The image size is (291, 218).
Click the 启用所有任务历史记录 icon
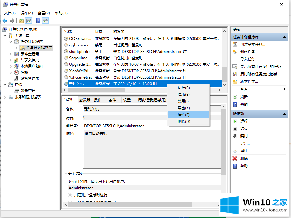click(x=235, y=74)
